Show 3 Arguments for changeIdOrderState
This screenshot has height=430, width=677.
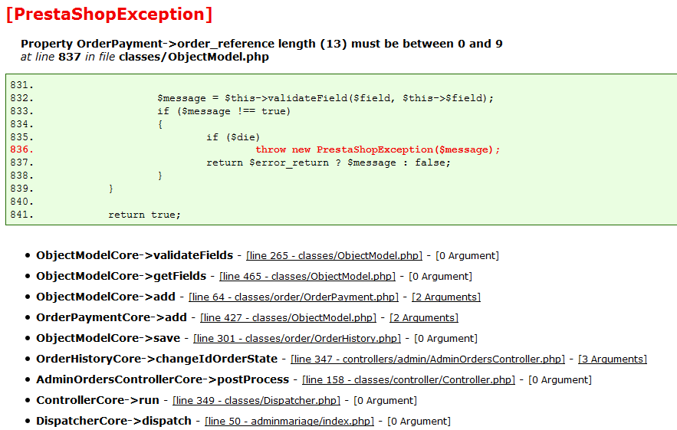[x=613, y=359]
